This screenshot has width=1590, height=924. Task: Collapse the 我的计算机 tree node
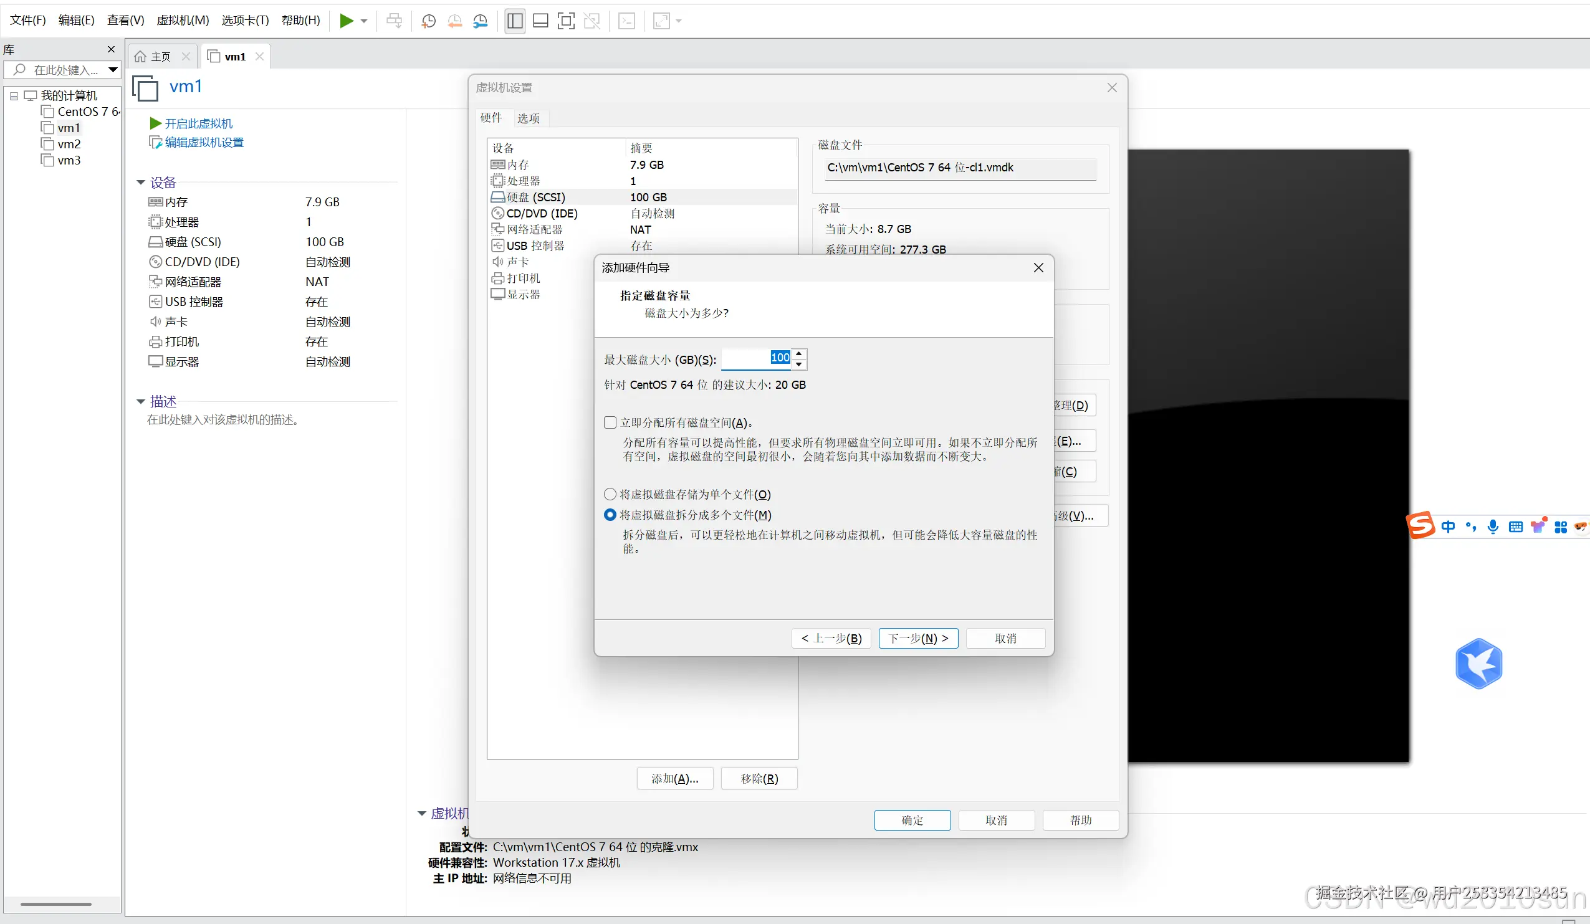pos(14,96)
